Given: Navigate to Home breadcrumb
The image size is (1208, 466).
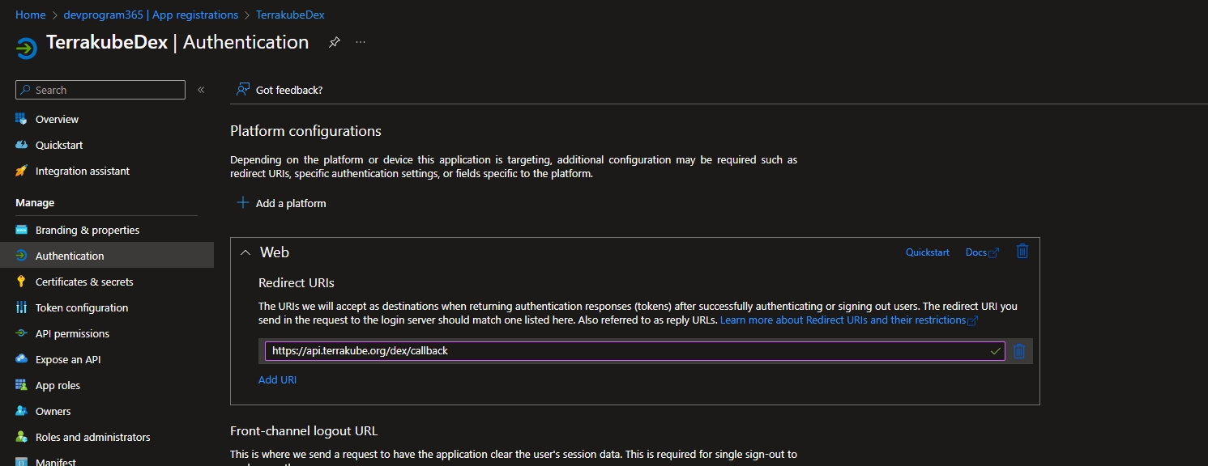Looking at the screenshot, I should click(31, 15).
